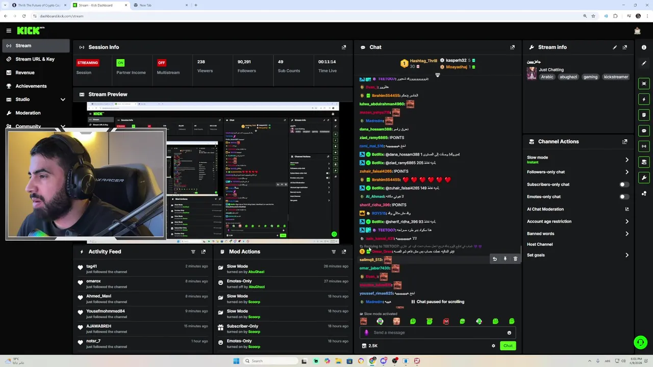This screenshot has height=367, width=653.
Task: Open a new browser tab with plus
Action: coord(196,5)
